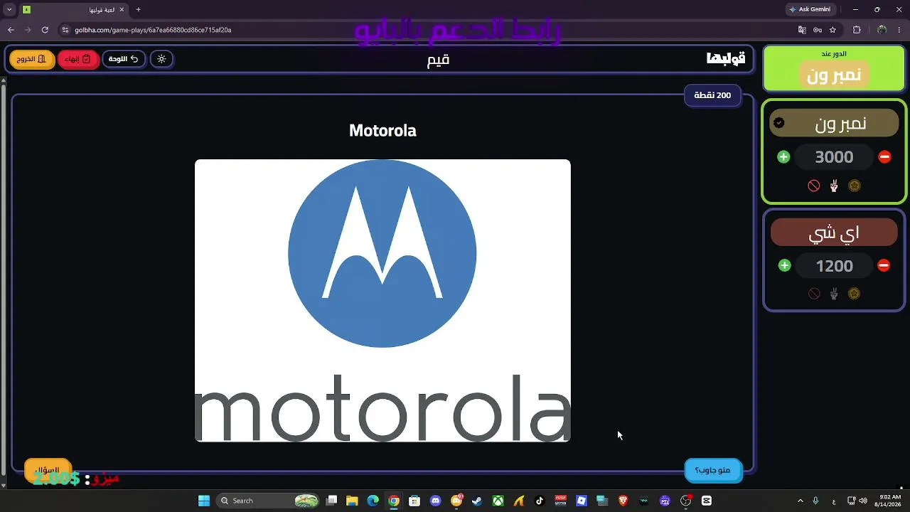
Task: Click the current turn نمبر ون banner
Action: tap(834, 75)
